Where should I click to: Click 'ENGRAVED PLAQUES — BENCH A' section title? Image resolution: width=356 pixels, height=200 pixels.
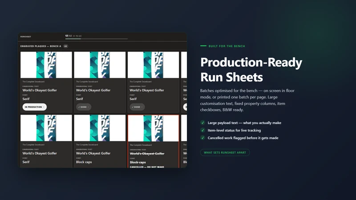click(x=40, y=46)
